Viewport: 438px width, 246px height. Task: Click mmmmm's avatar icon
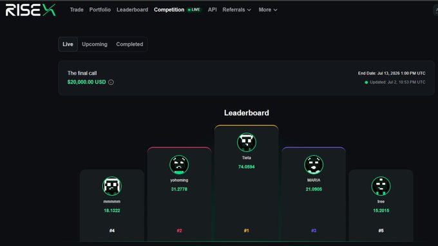pyautogui.click(x=111, y=186)
